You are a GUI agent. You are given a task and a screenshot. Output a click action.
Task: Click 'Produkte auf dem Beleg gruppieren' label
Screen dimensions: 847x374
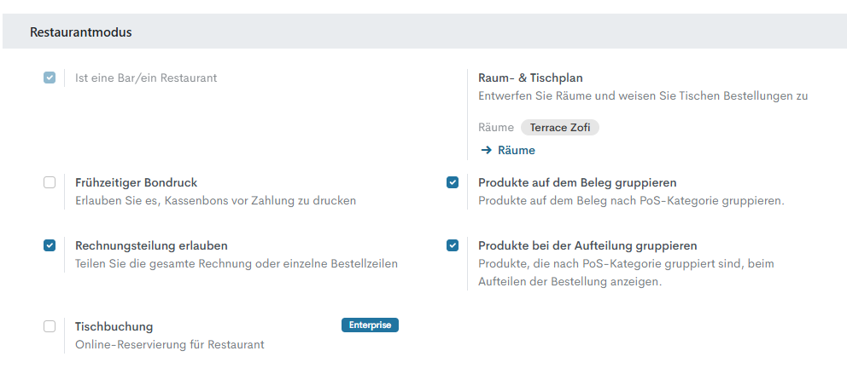coord(577,182)
